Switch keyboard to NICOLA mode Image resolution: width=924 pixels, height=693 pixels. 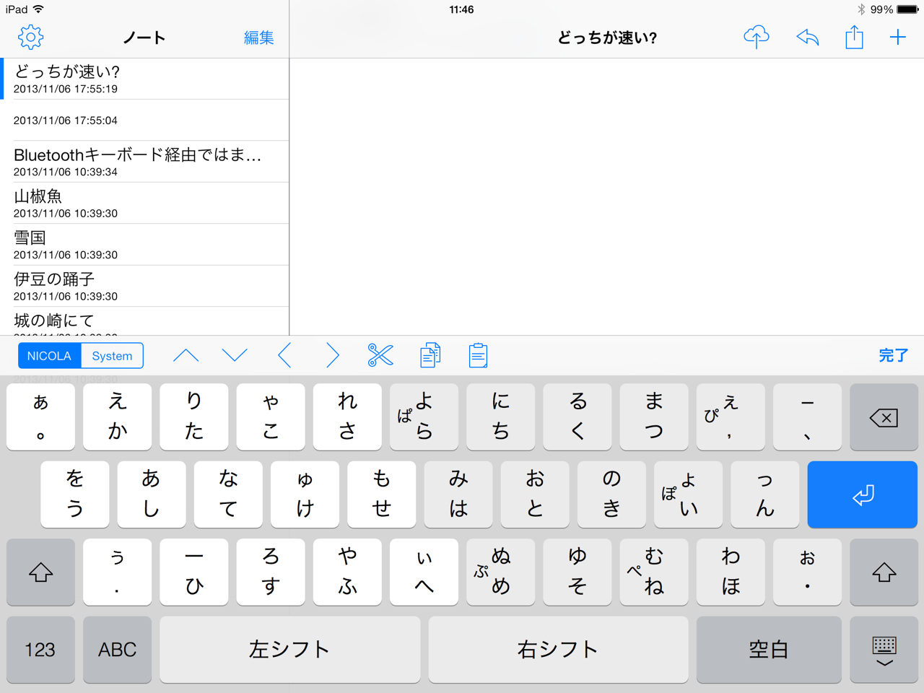[49, 356]
